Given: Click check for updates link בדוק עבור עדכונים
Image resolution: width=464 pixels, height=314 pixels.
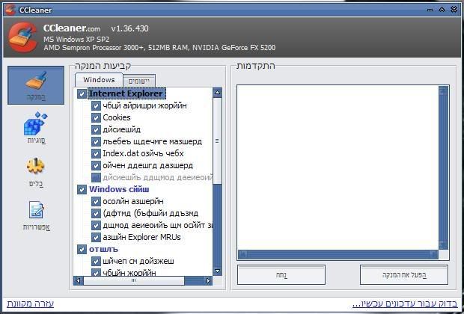Looking at the screenshot, I should (x=405, y=304).
